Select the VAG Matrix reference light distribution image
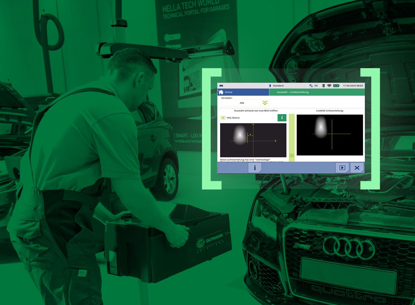Viewport: 415px width, 305px height. [253, 140]
